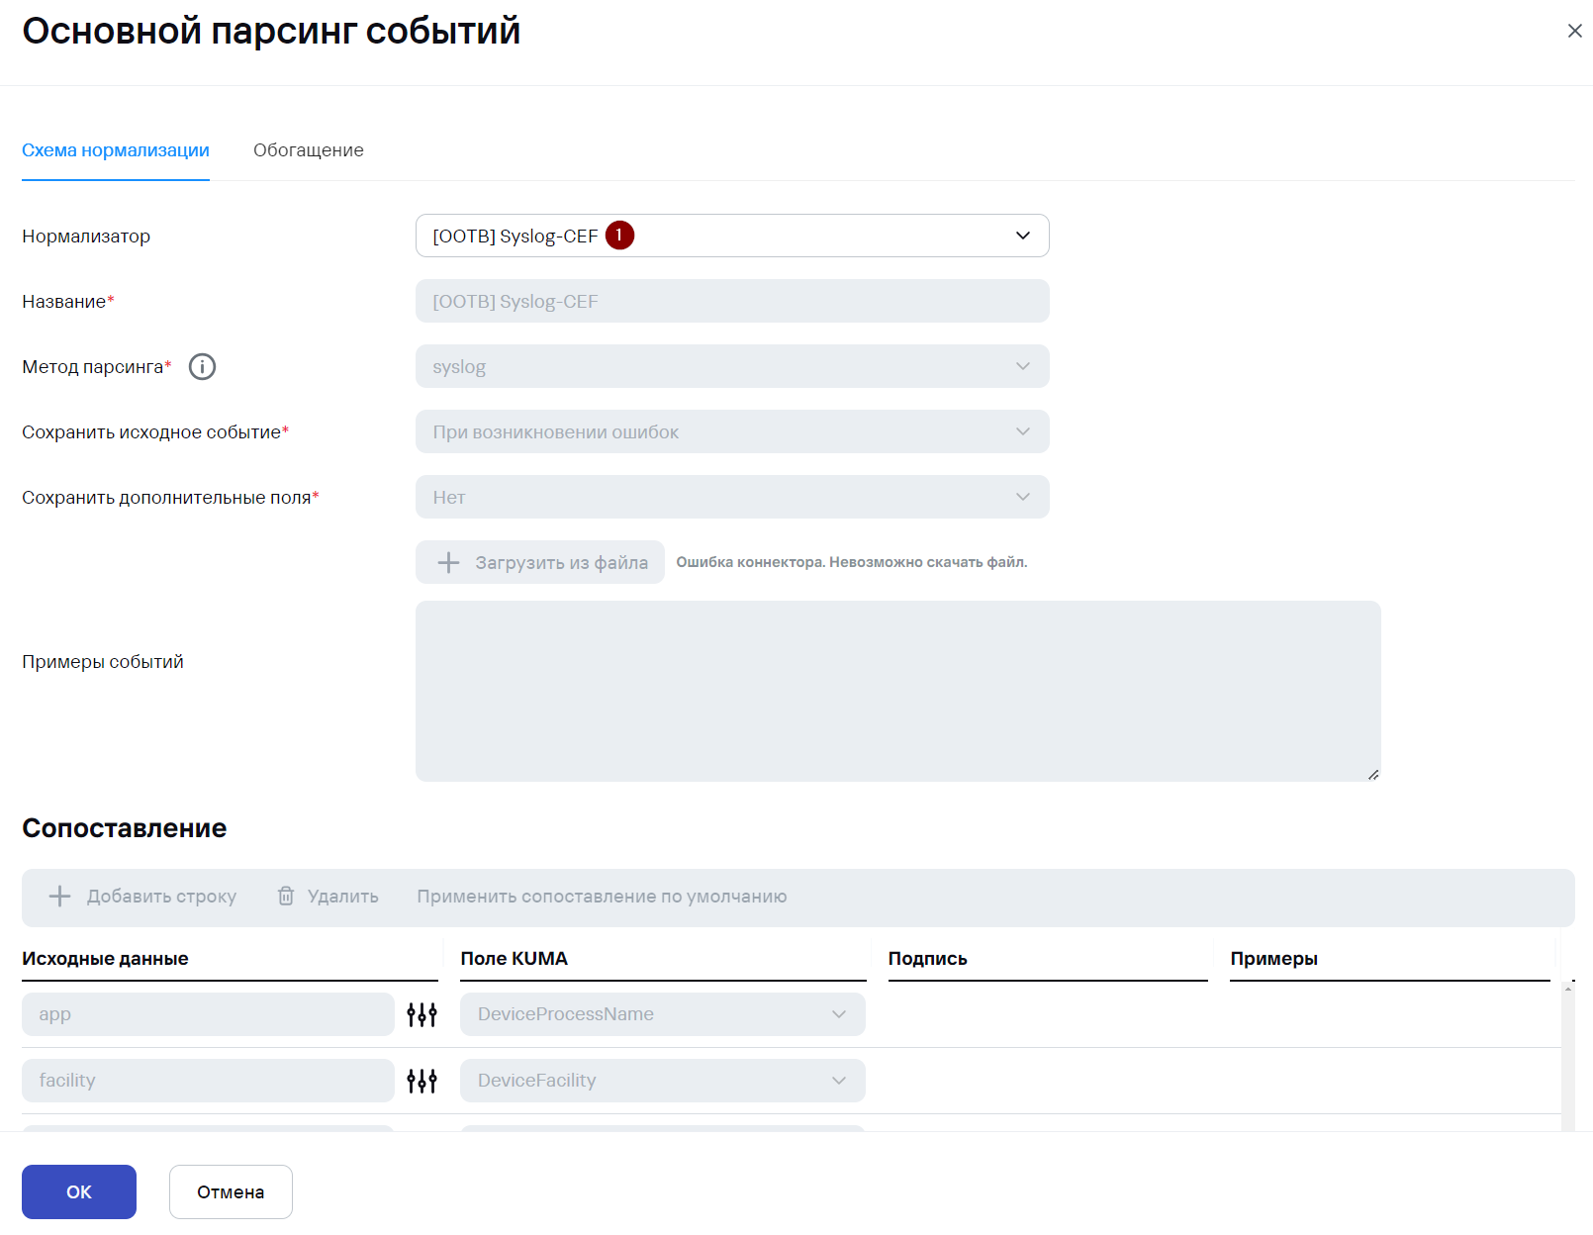Viewport: 1593px width, 1235px height.
Task: Click the facility source data field
Action: 208,1081
